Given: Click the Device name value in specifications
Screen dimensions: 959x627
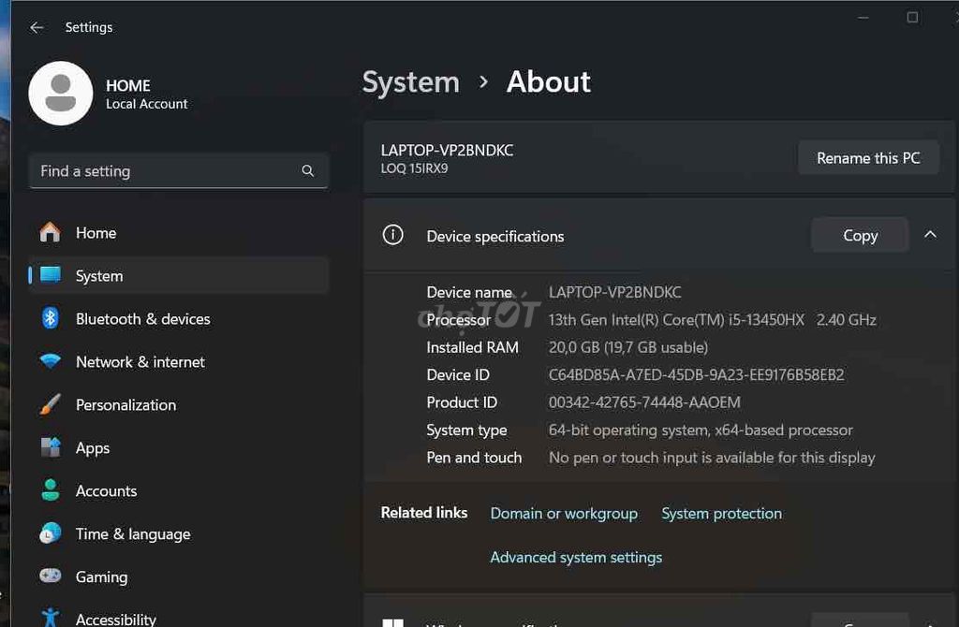Looking at the screenshot, I should click(x=614, y=292).
